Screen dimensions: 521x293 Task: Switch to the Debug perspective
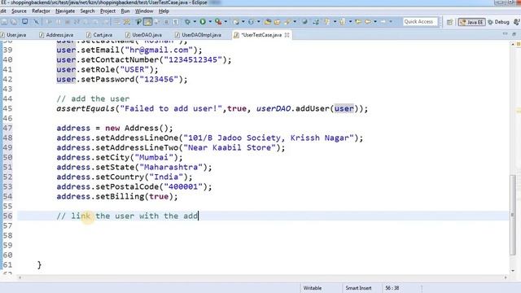(x=498, y=22)
